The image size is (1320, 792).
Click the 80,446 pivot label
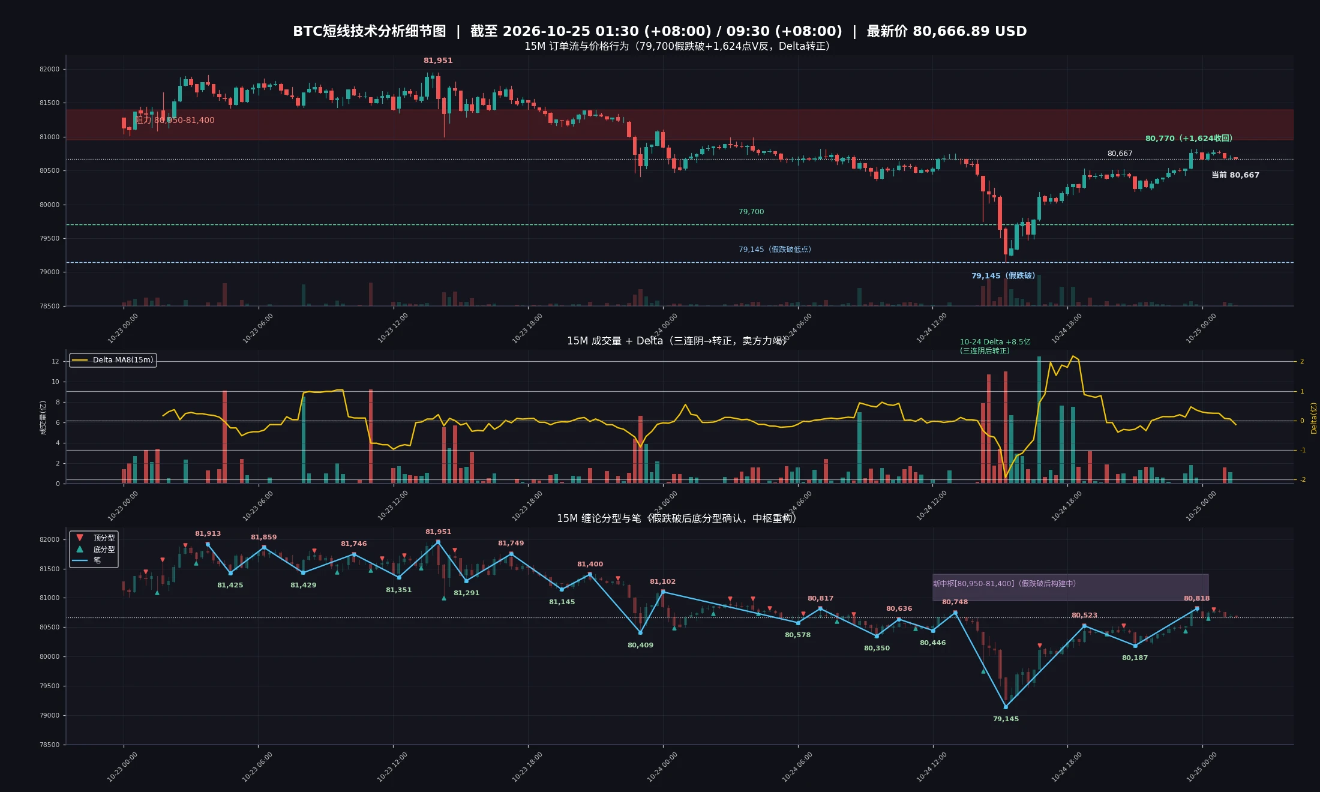point(933,643)
